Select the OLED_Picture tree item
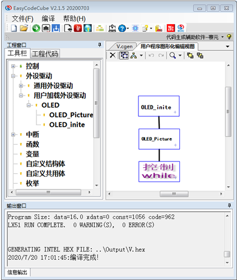Image resolution: width=237 pixels, height=280 pixels. pos(71,115)
